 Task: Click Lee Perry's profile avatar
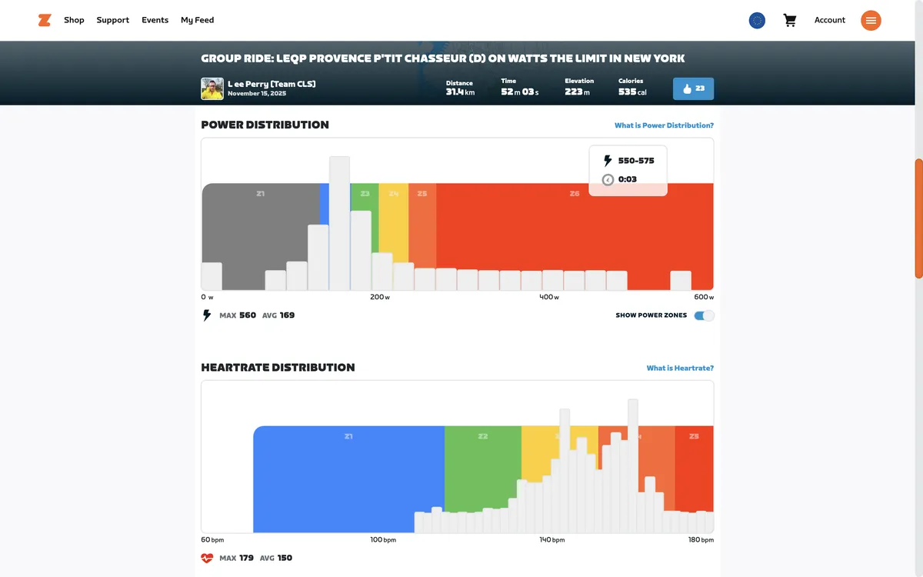[212, 88]
